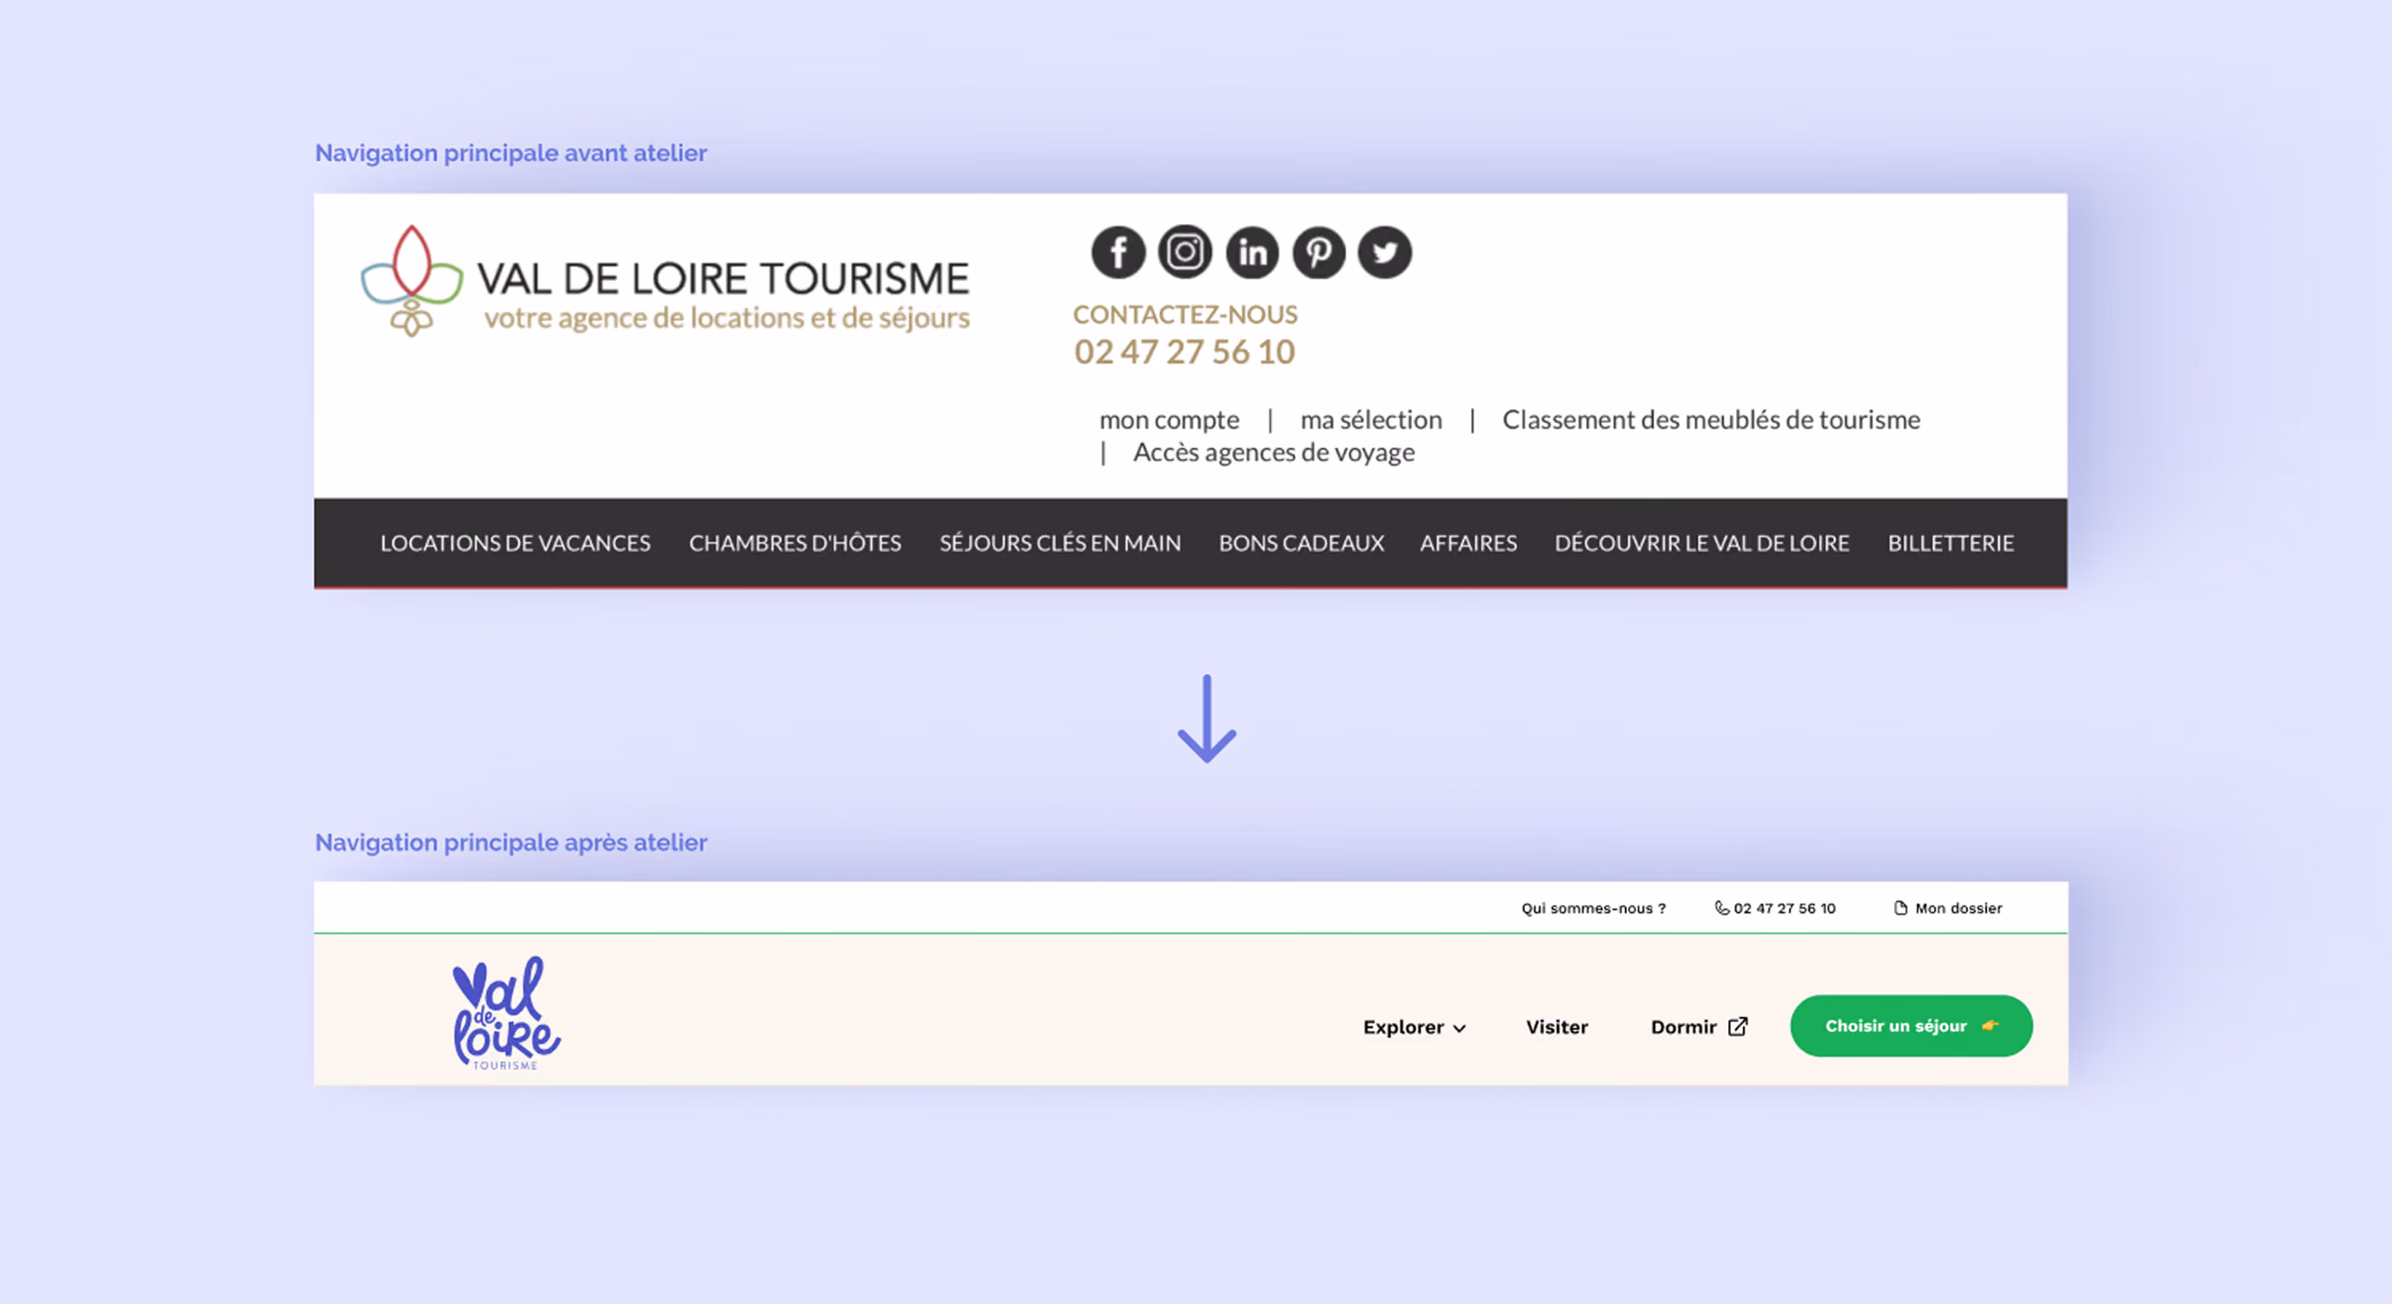Click the Val de Loire Tourisme old logo
2392x1304 pixels.
tap(665, 280)
